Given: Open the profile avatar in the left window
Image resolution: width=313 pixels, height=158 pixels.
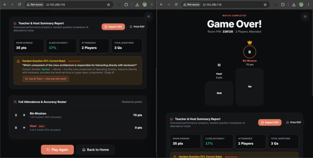Looking at the screenshot, I should pyautogui.click(x=144, y=4).
